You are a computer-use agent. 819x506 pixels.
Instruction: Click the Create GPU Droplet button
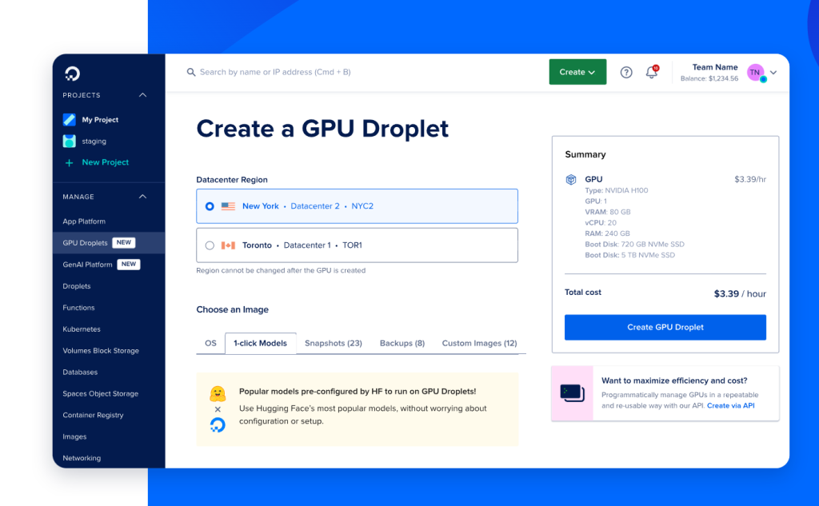coord(665,328)
